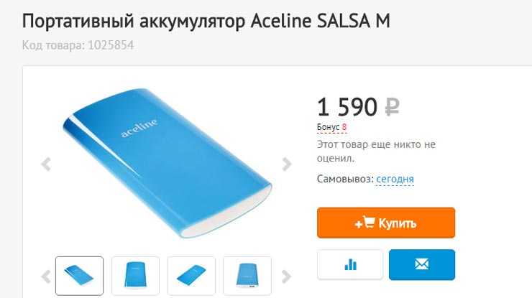The width and height of the screenshot is (532, 298).
Task: Click the large blue Aceline product image
Action: point(167,163)
